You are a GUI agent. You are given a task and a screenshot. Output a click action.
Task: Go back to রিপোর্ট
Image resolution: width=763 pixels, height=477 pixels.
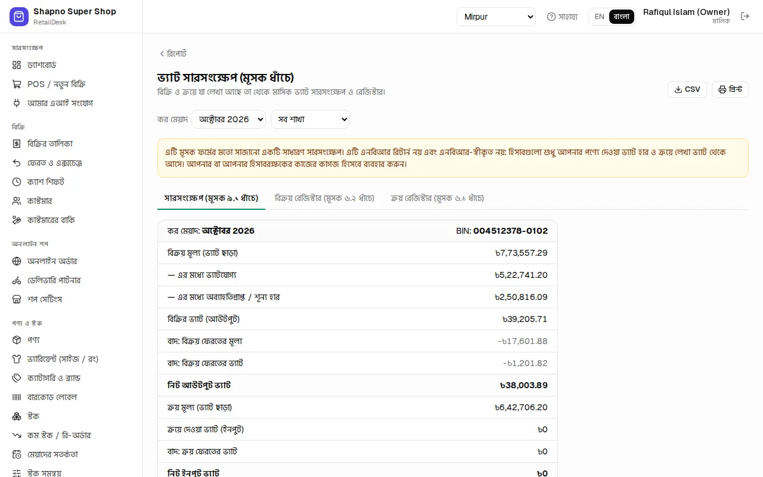(x=173, y=54)
